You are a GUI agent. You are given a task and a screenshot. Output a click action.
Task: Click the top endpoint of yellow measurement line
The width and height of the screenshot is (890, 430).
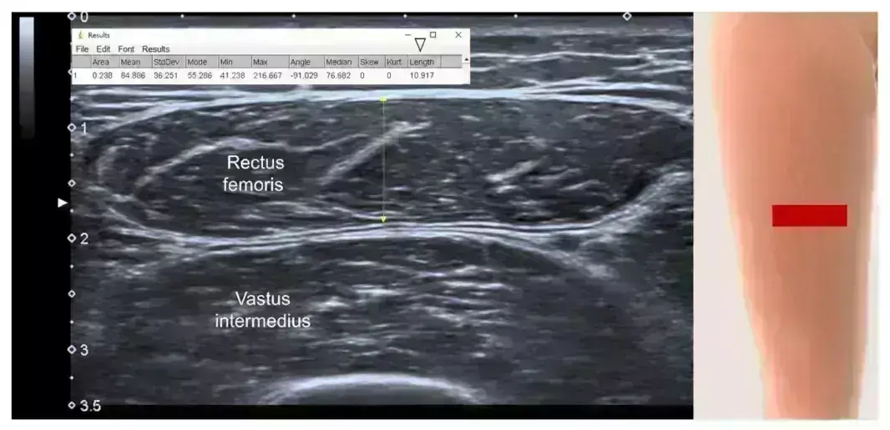tap(383, 99)
